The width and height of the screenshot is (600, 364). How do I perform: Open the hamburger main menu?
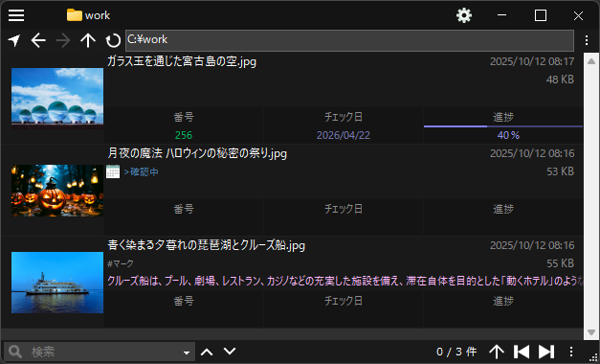tap(16, 15)
